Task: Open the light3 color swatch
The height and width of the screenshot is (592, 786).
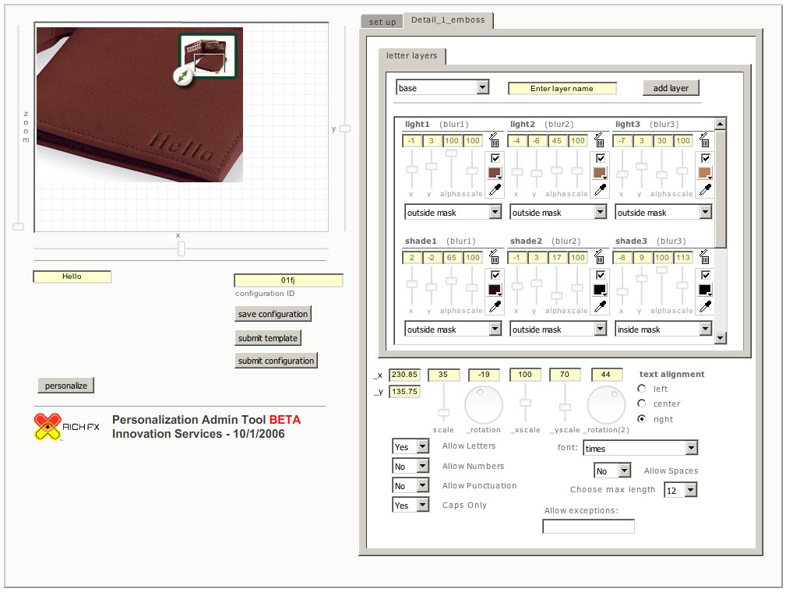Action: click(705, 174)
